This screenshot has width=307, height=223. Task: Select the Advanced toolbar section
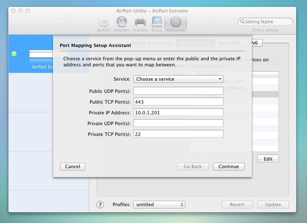[175, 24]
